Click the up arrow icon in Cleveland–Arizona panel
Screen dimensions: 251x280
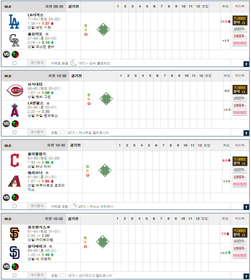coord(246,206)
